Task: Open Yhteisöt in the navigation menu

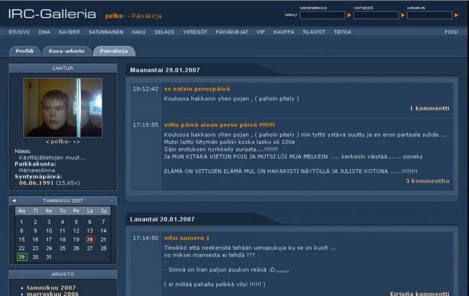Action: pos(195,32)
